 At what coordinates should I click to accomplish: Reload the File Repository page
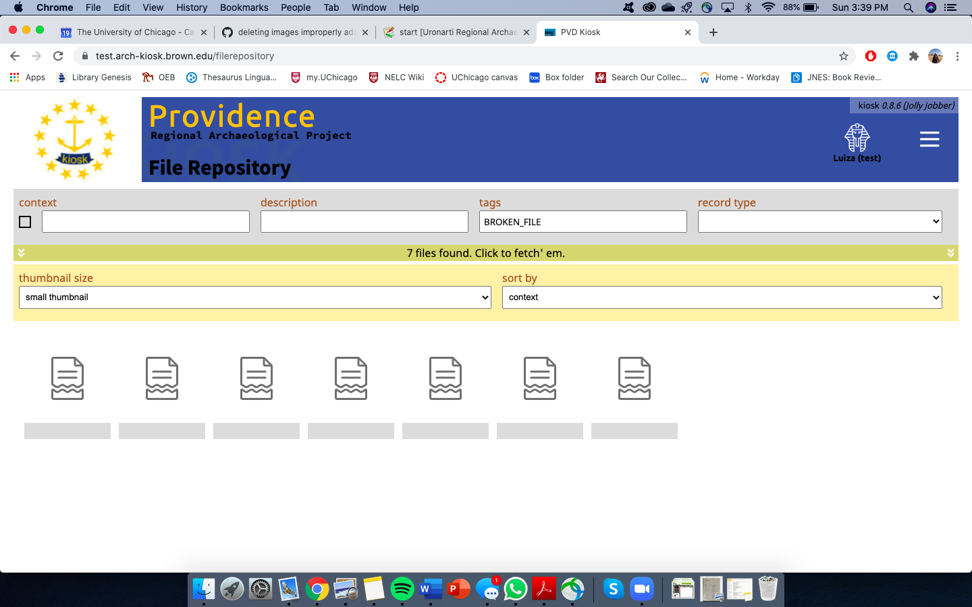[x=58, y=57]
